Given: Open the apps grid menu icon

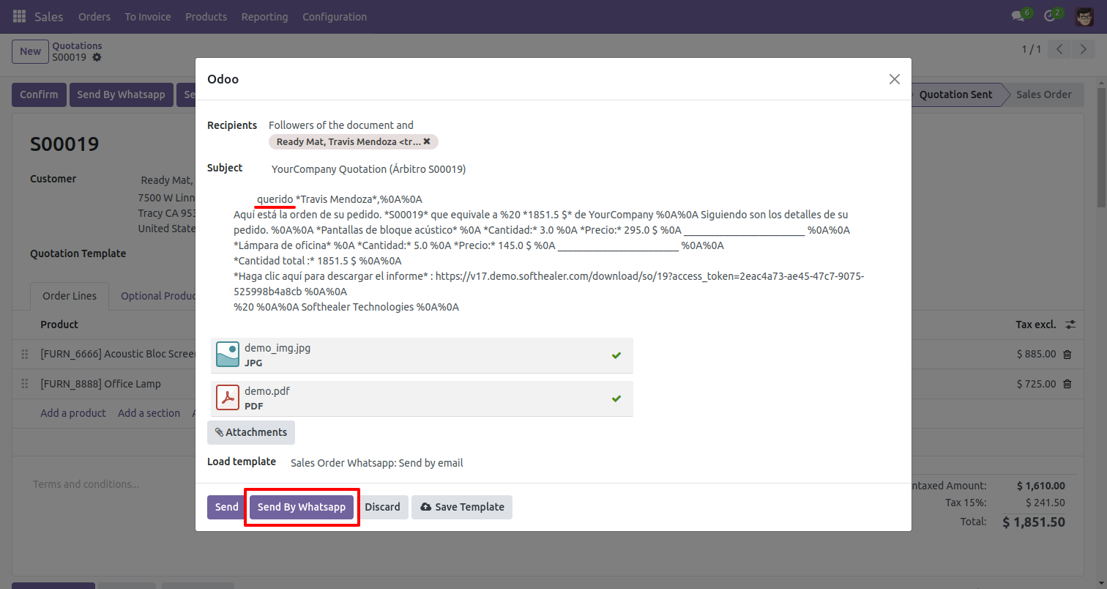Looking at the screenshot, I should click(x=20, y=16).
